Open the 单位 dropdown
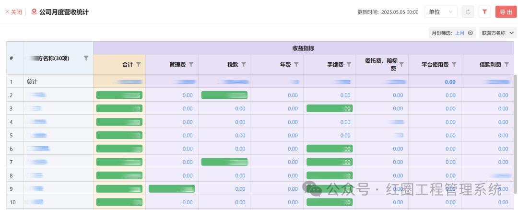The image size is (518, 210). click(441, 12)
